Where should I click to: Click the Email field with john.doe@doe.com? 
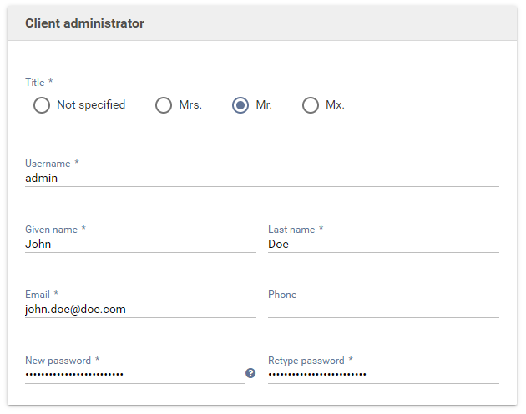point(140,309)
